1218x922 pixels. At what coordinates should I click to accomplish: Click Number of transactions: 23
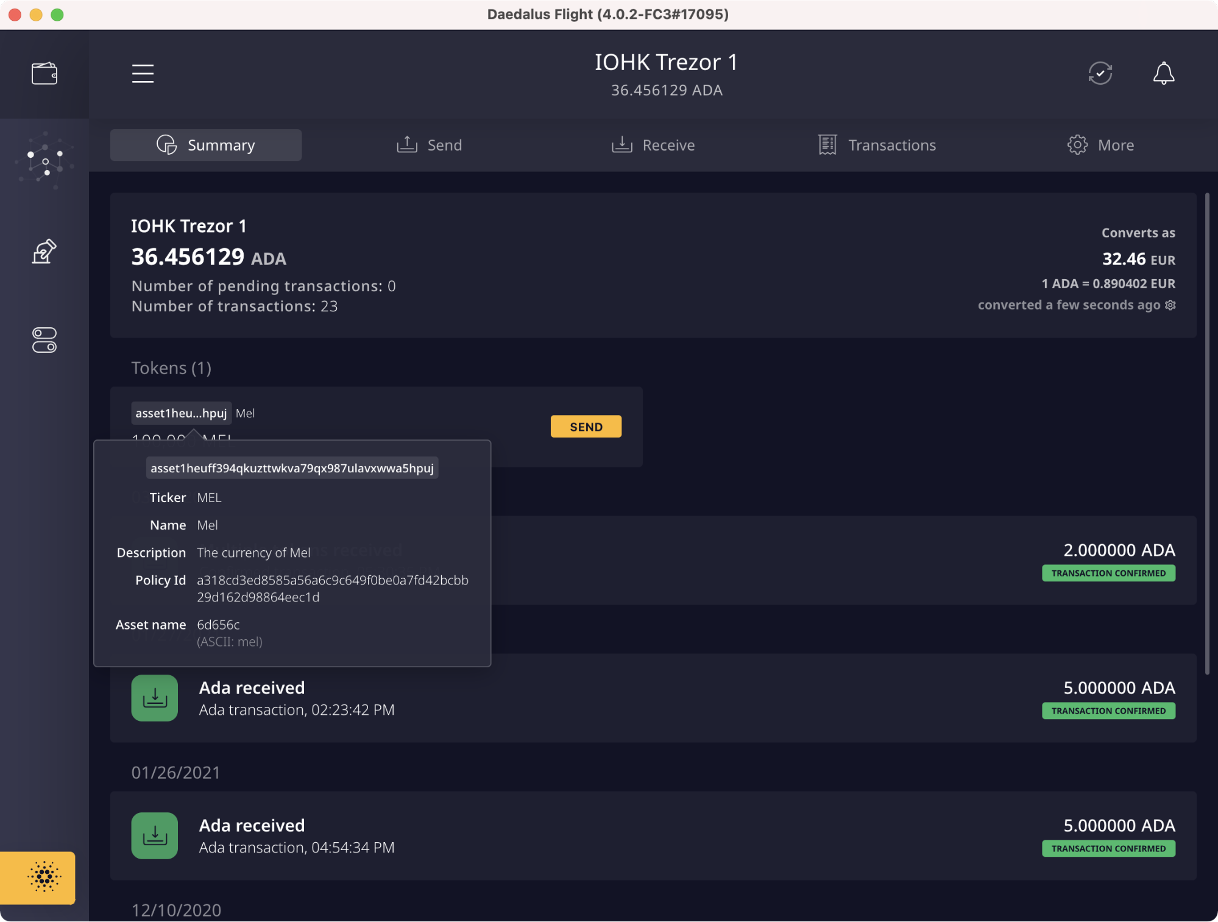point(235,307)
